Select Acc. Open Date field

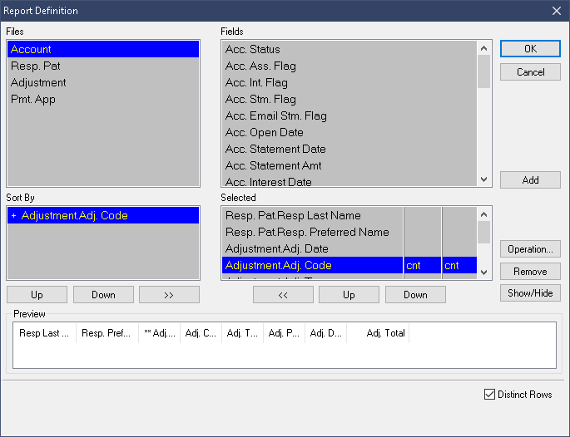264,133
